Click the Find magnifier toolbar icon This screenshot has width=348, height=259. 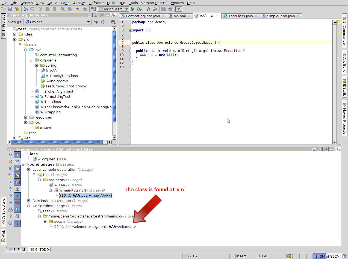(63, 9)
